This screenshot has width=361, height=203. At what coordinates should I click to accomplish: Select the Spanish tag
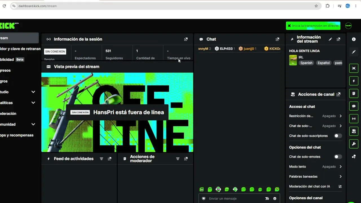[306, 63]
